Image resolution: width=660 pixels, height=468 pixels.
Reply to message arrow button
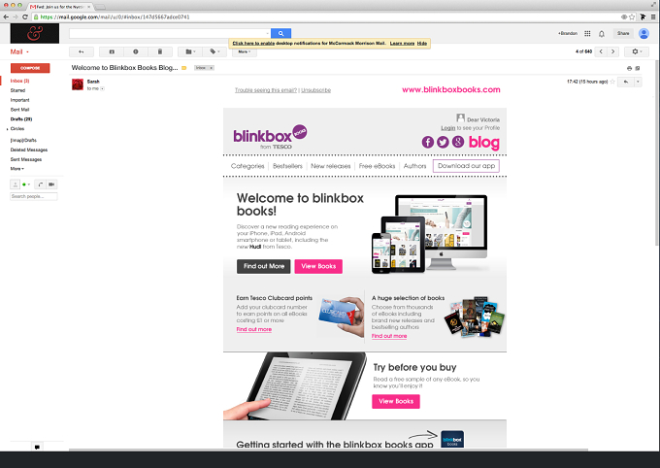point(626,82)
